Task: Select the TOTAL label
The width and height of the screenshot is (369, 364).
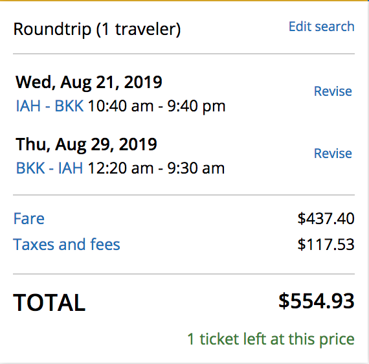Action: pos(49,302)
